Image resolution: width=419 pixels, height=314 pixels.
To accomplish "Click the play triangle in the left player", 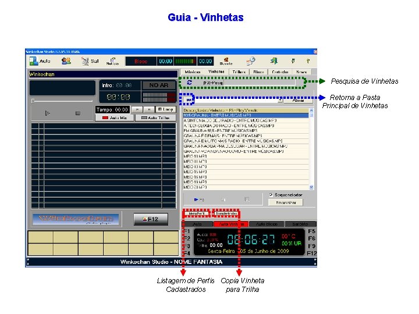I will 48,113.
